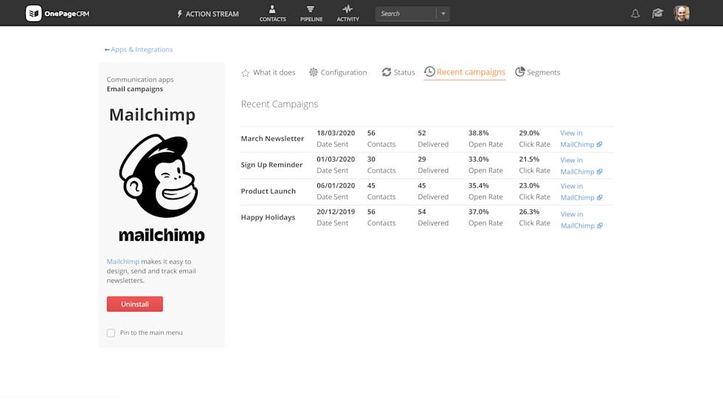Screen dimensions: 723x407
Task: Switch to the What it does tab
Action: (x=269, y=72)
